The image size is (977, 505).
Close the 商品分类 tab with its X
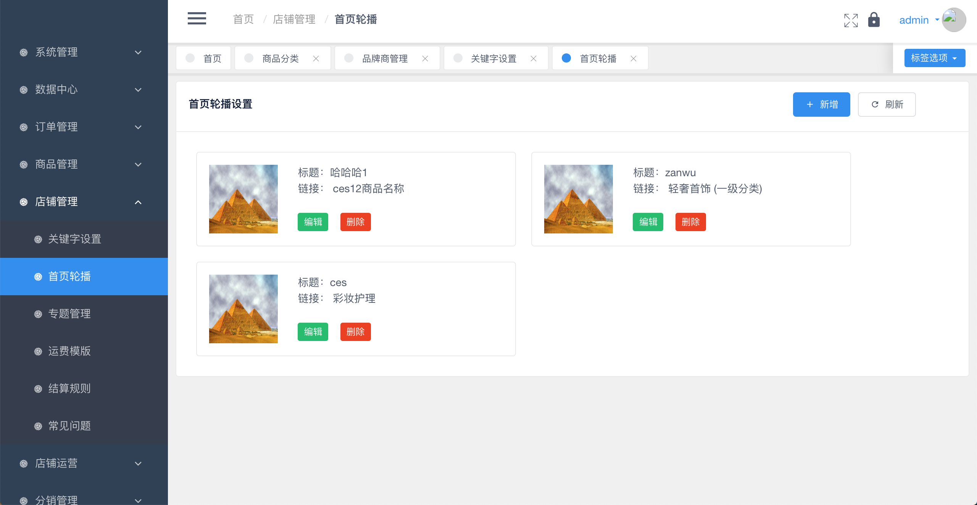pos(316,59)
